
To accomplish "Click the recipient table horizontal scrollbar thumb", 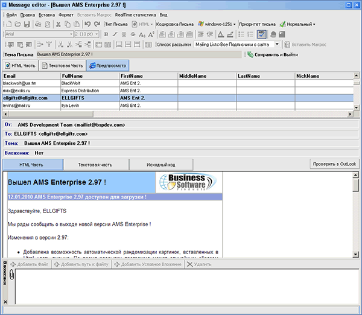I will point(51,114).
